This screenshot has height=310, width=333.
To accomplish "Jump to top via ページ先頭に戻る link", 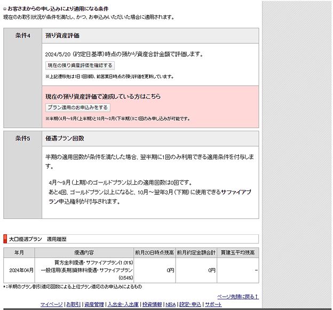I will (237, 297).
